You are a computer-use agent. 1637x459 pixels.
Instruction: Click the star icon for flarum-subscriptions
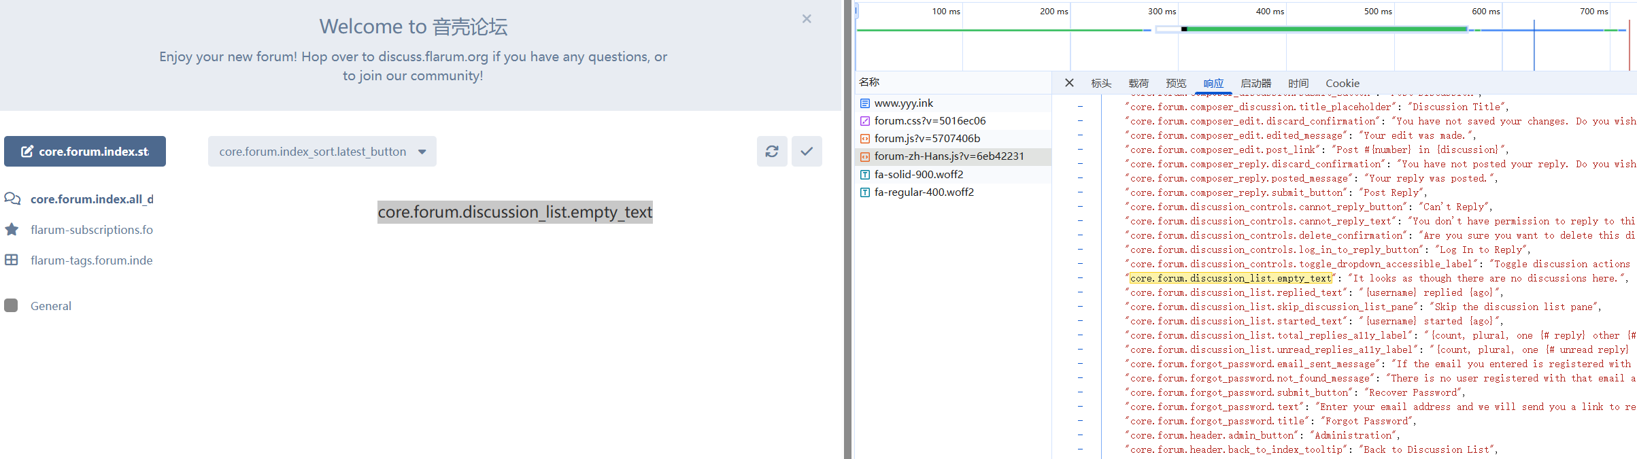12,230
